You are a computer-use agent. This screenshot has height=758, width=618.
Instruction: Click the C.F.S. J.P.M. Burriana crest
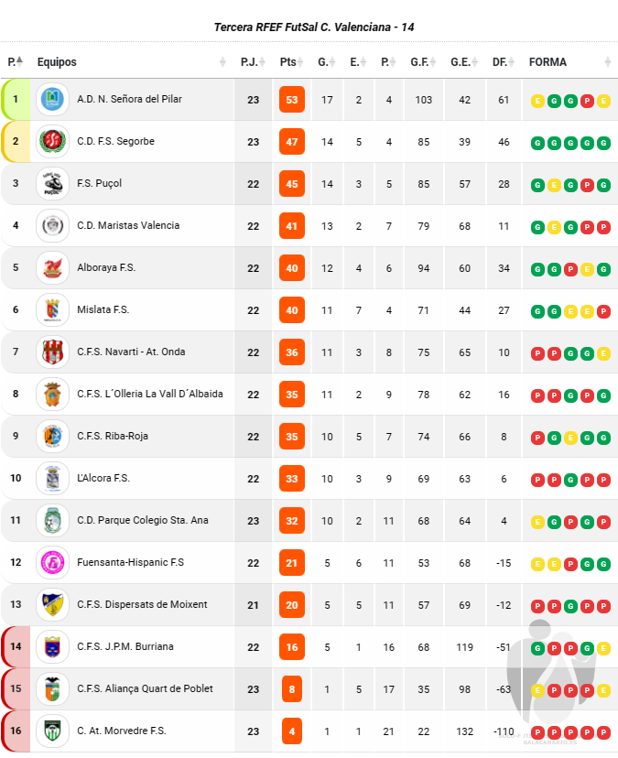click(x=52, y=646)
